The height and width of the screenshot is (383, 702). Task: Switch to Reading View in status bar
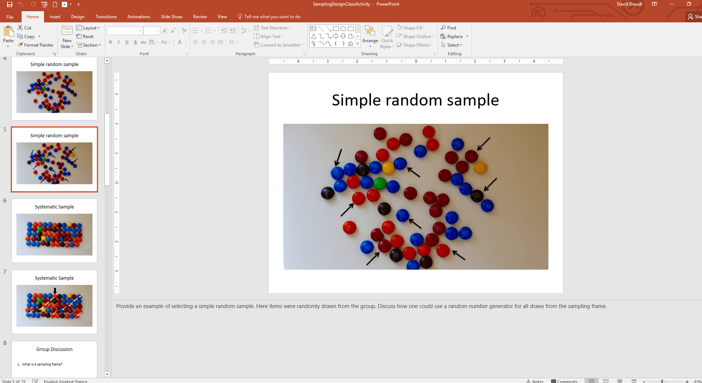[620, 381]
